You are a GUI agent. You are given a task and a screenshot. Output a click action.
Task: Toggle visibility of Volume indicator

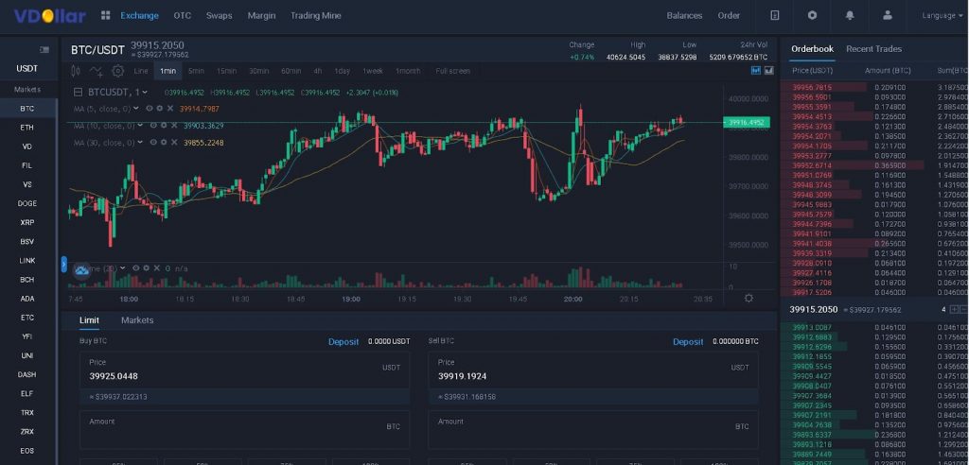(136, 268)
